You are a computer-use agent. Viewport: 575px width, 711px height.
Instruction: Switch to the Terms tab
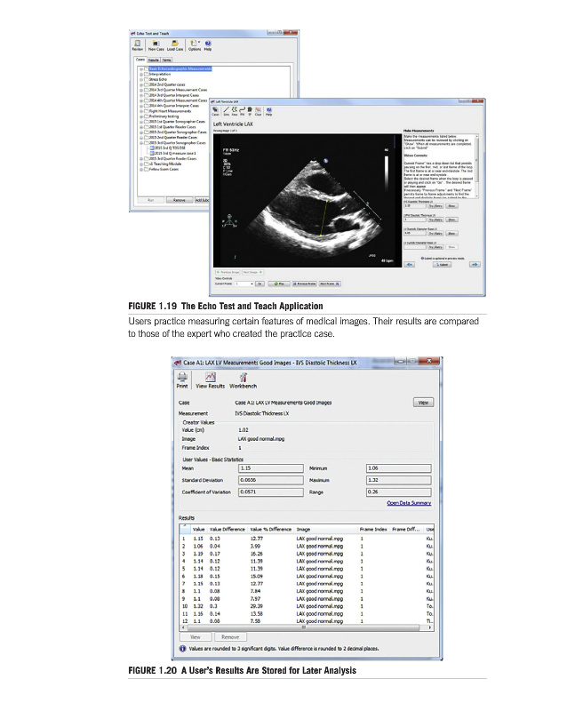pos(167,60)
